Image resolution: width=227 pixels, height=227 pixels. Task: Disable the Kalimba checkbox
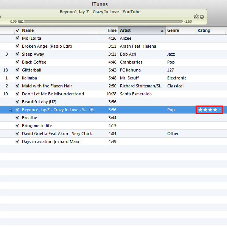click(17, 78)
